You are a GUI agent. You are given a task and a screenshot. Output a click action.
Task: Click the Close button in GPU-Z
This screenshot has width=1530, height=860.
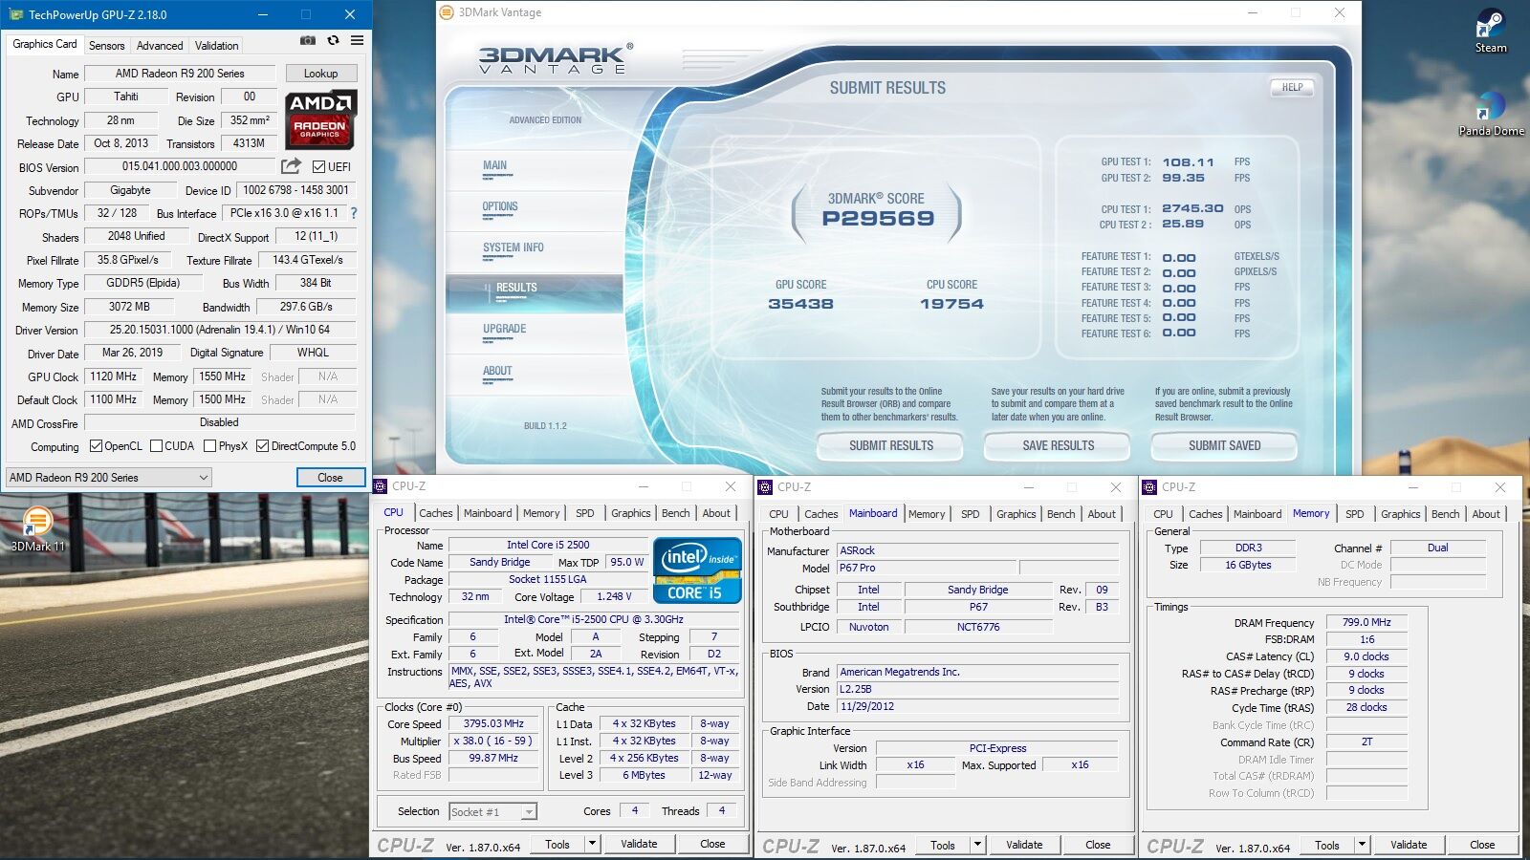click(330, 478)
